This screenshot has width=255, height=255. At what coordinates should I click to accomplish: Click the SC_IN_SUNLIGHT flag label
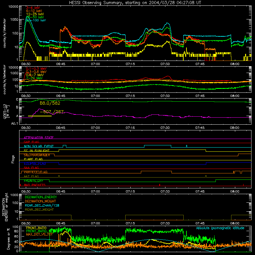pyautogui.click(x=37, y=150)
